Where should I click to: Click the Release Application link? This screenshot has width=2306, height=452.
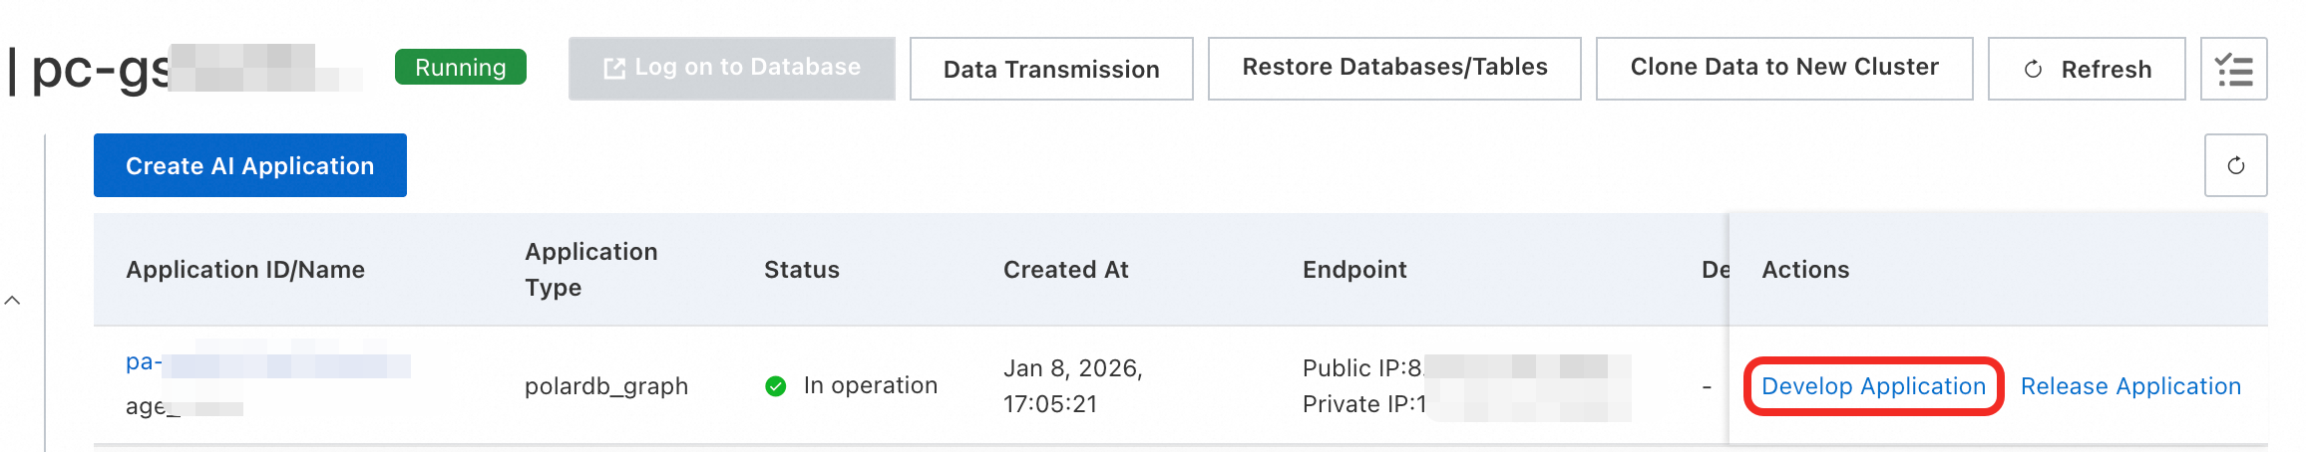(2129, 386)
